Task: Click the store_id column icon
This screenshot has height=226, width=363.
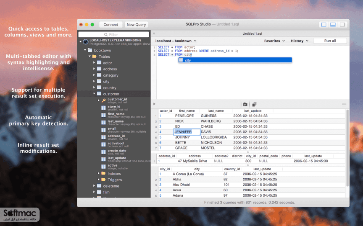Action: [x=103, y=108]
